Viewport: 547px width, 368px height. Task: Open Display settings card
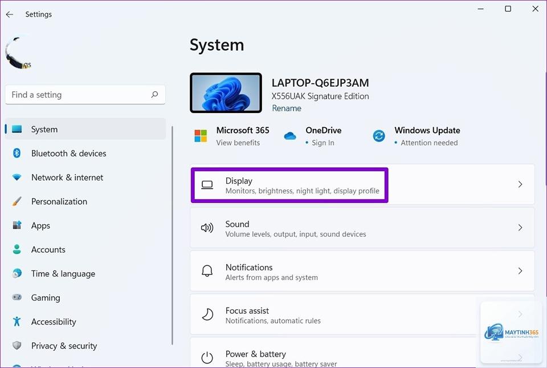(x=362, y=184)
